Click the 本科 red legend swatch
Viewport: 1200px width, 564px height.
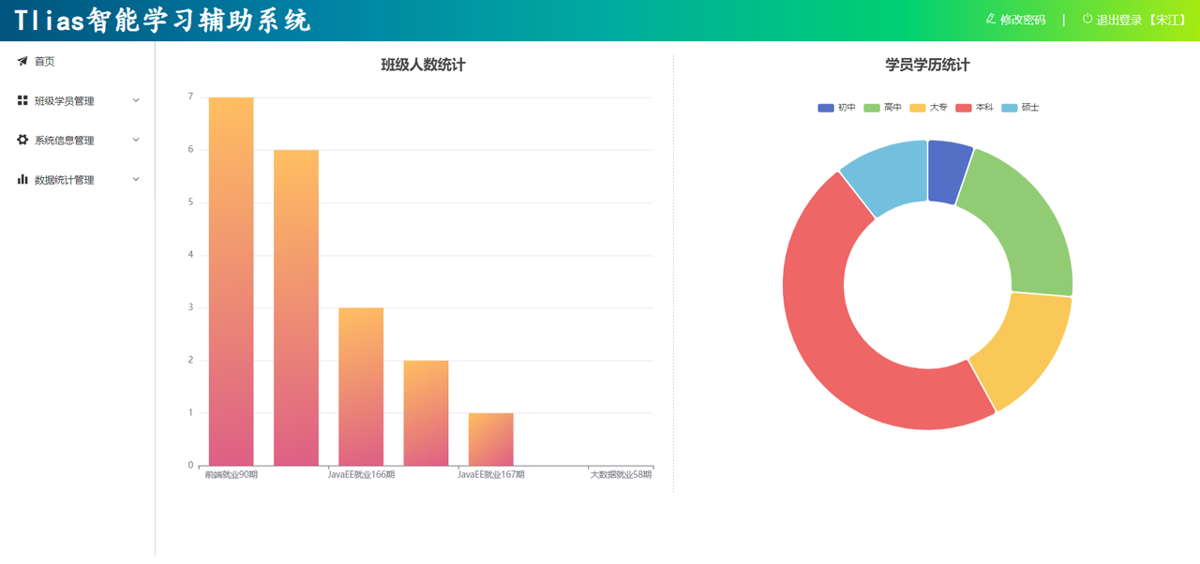[964, 108]
